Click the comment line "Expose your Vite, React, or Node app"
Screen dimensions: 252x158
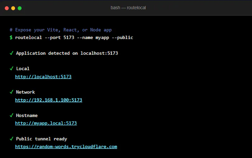point(60,30)
